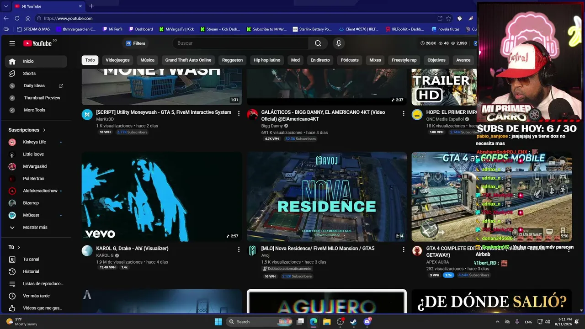The image size is (585, 329).
Task: Open the Windows Start menu
Action: pyautogui.click(x=218, y=322)
